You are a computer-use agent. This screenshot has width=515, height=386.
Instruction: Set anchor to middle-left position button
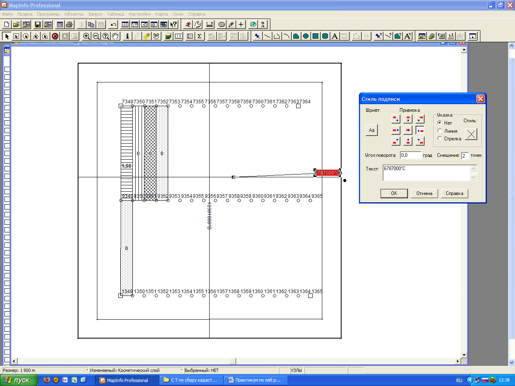[x=396, y=130]
